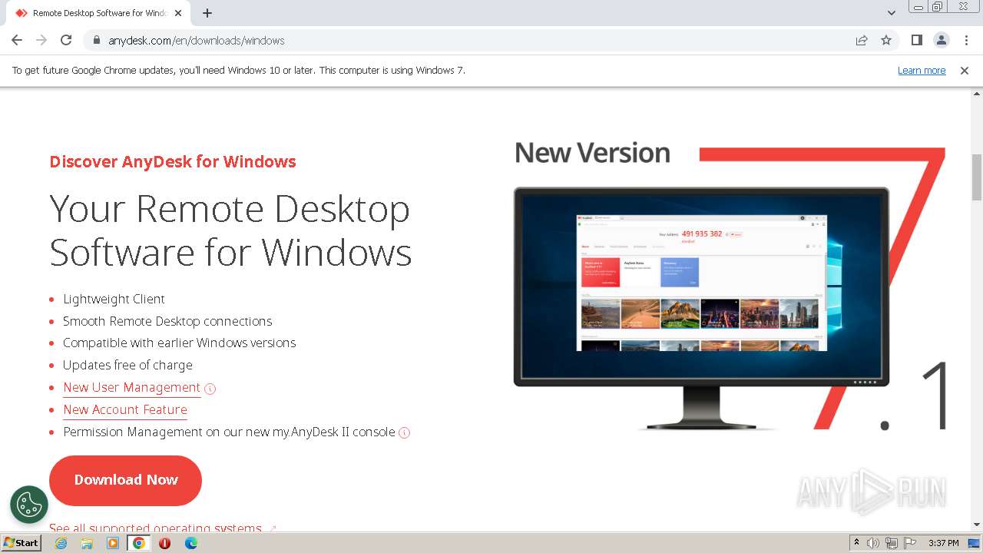Open the New Account Feature link
Image resolution: width=983 pixels, height=553 pixels.
[x=125, y=410]
